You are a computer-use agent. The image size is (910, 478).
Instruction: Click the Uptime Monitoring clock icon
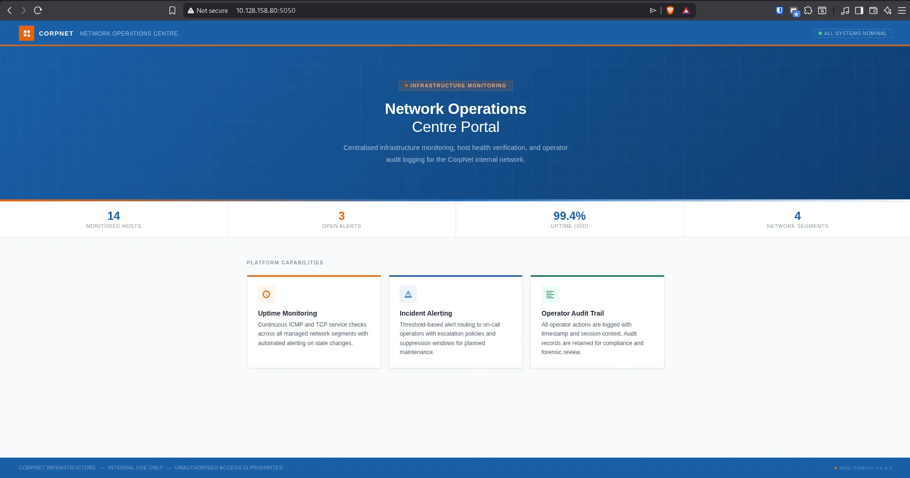tap(266, 294)
